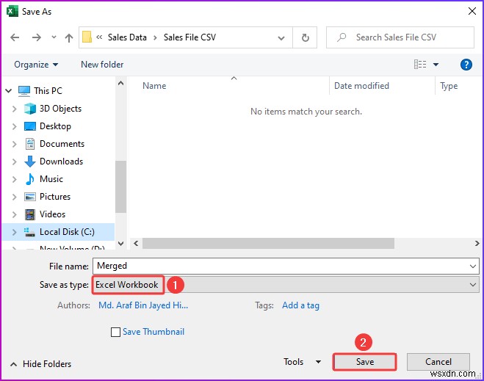The height and width of the screenshot is (381, 484).
Task: Open 3D Objects folder
Action: point(60,109)
